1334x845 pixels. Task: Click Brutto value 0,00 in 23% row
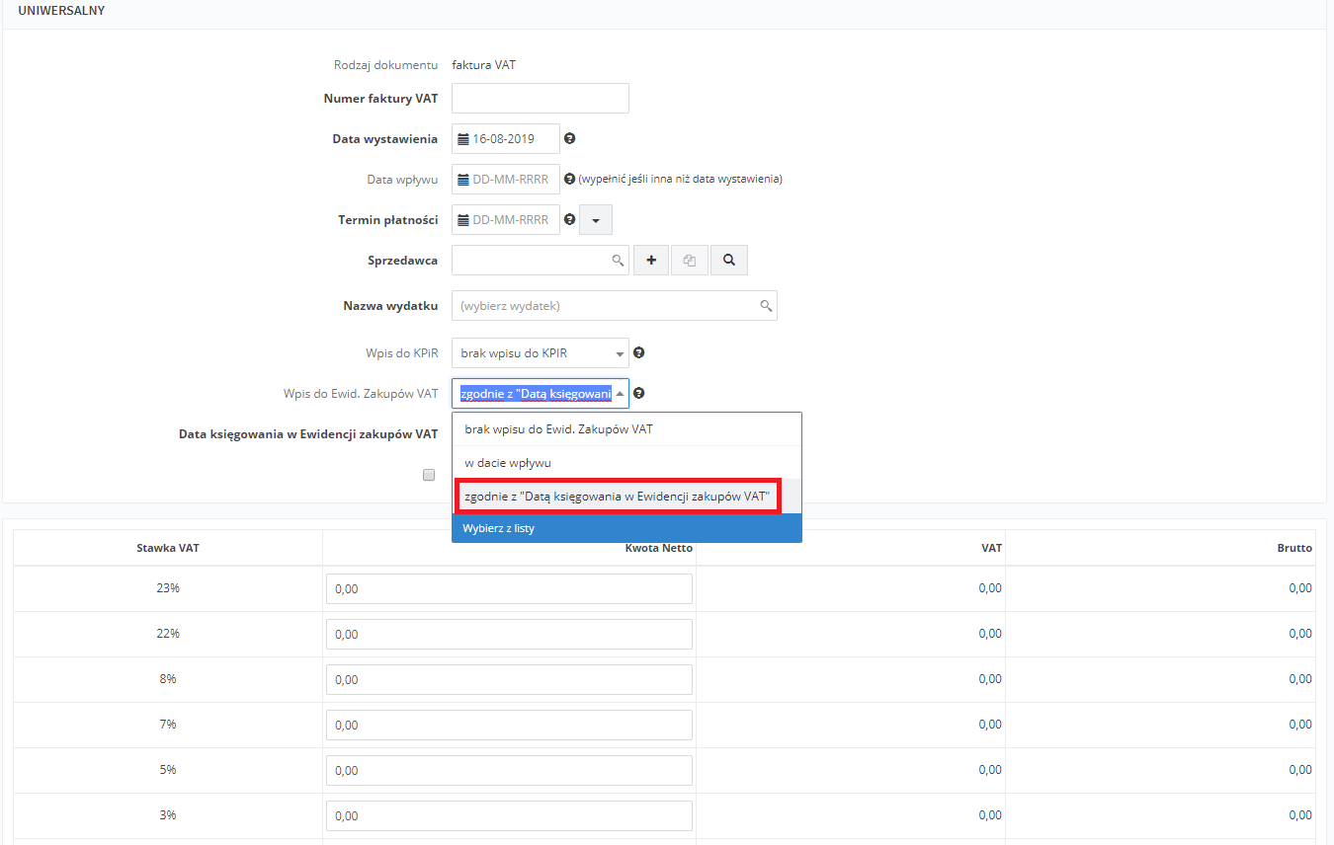pos(1300,588)
